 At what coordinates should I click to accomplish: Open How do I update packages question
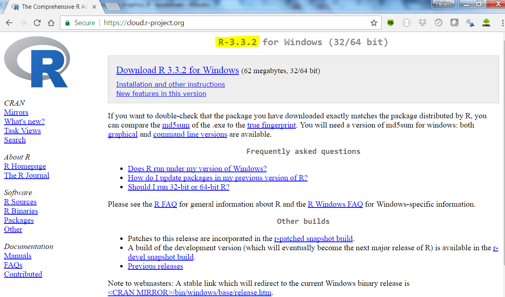[218, 178]
